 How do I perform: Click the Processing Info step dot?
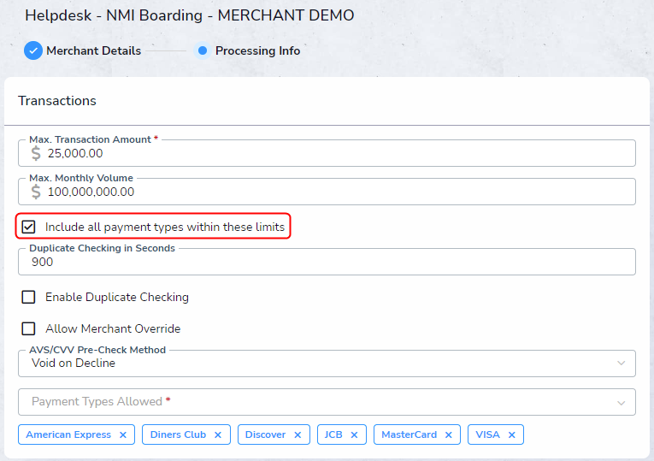(203, 51)
